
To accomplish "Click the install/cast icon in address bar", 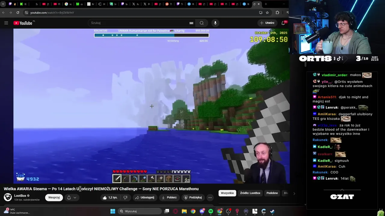I will pyautogui.click(x=260, y=13).
